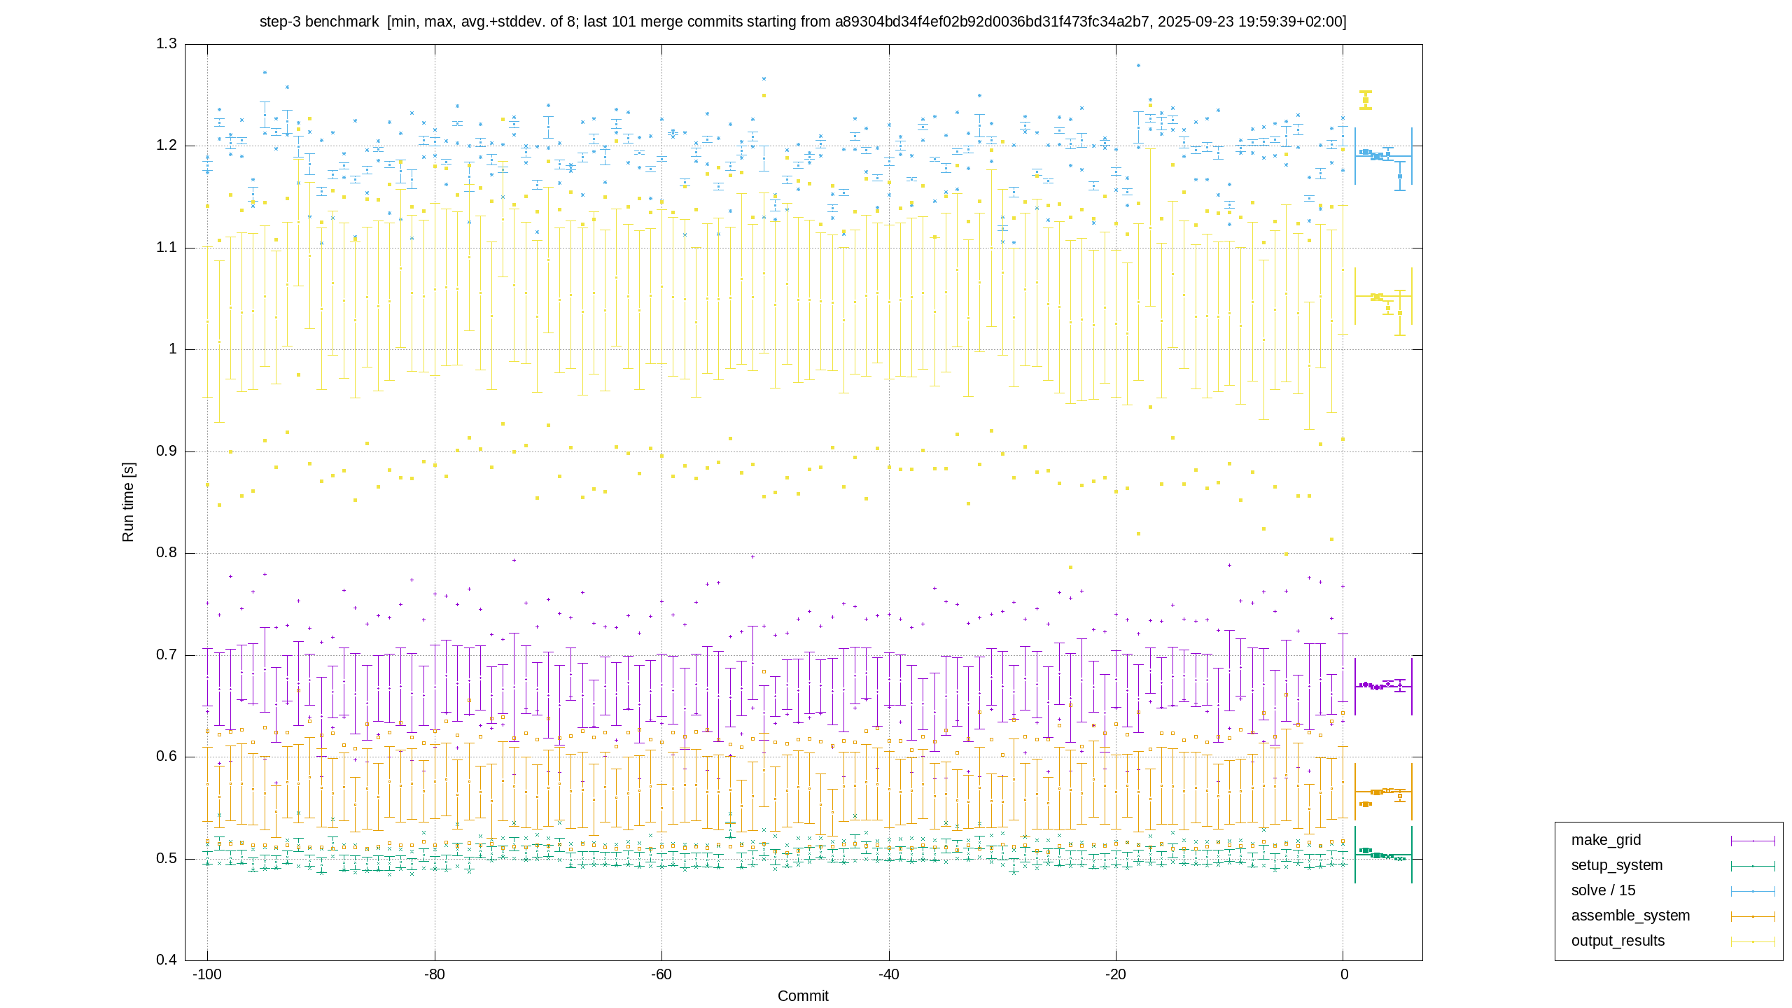Click the 0.4 tick on y-axis
Viewport: 1792px width, 1008px height.
coord(167,960)
